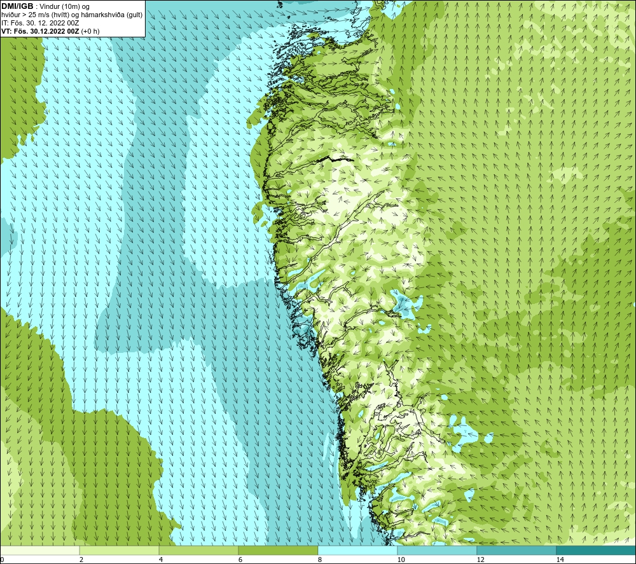Click the scale label '10'
The height and width of the screenshot is (564, 636).
pos(401,560)
